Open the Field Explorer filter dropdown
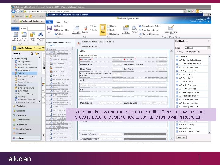This screenshot has height=165, width=220. pos(209,48)
